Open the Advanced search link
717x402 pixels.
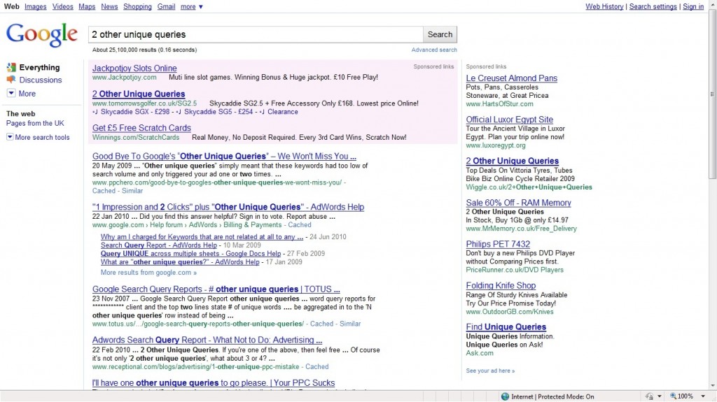pyautogui.click(x=434, y=50)
